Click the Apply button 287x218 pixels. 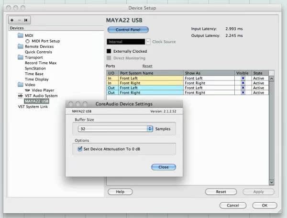click(258, 192)
